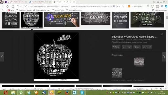Open the Download IObit Fre bookmark
Image resolution: width=168 pixels, height=95 pixels.
click(41, 10)
